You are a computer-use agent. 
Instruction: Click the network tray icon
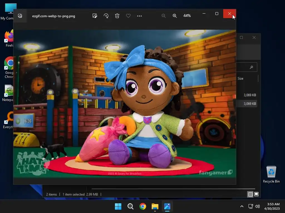251,206
